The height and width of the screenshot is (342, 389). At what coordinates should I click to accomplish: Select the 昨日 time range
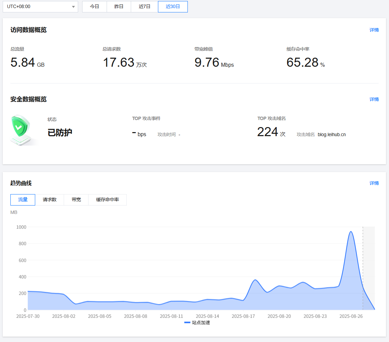coord(119,7)
